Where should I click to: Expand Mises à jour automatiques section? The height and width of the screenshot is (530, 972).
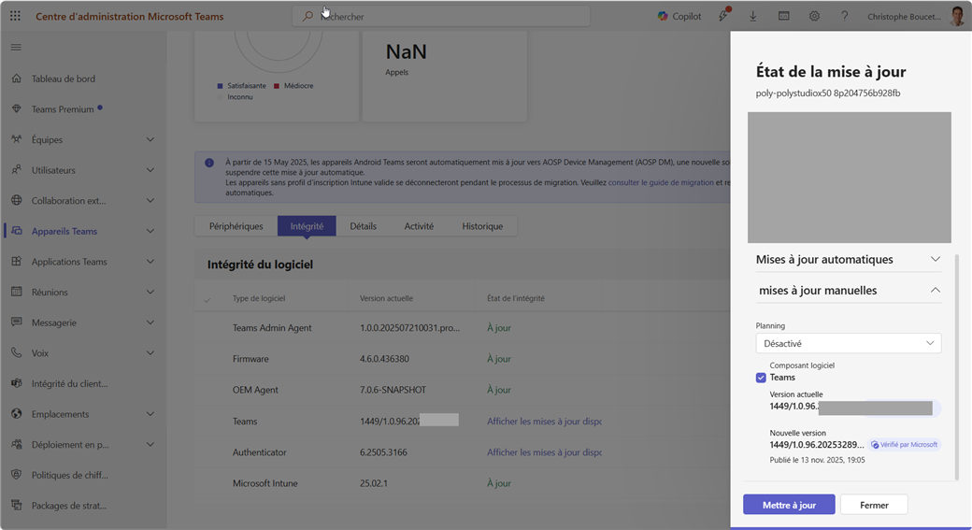pyautogui.click(x=935, y=259)
